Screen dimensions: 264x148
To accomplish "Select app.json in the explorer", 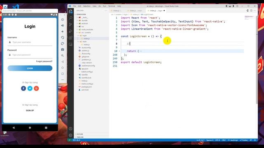I will pos(85,69).
